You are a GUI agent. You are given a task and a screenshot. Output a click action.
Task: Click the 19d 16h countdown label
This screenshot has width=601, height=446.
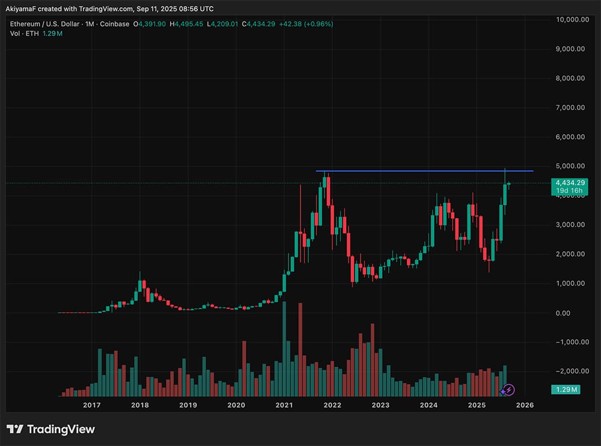tap(569, 191)
